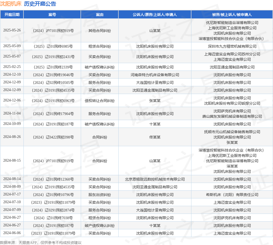Click plaintiff 大连国检计量有限公司 in 2024-12-09 row
This screenshot has height=245, width=273.
coord(155,83)
